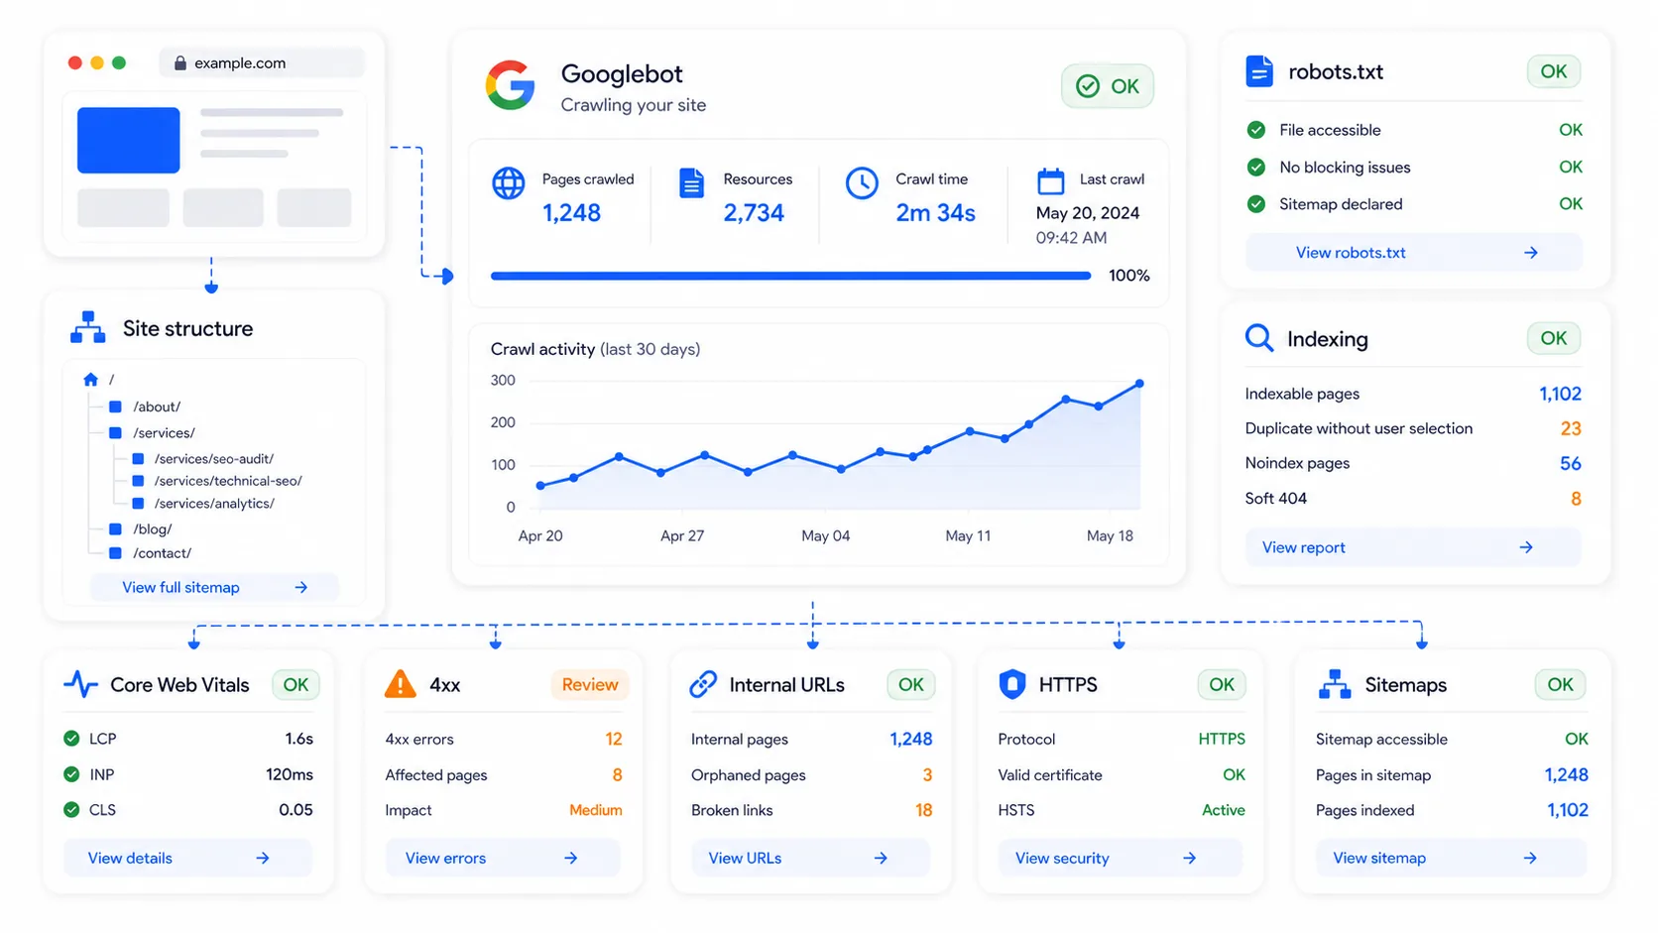Click the Pages crawled value 1,248

point(571,212)
